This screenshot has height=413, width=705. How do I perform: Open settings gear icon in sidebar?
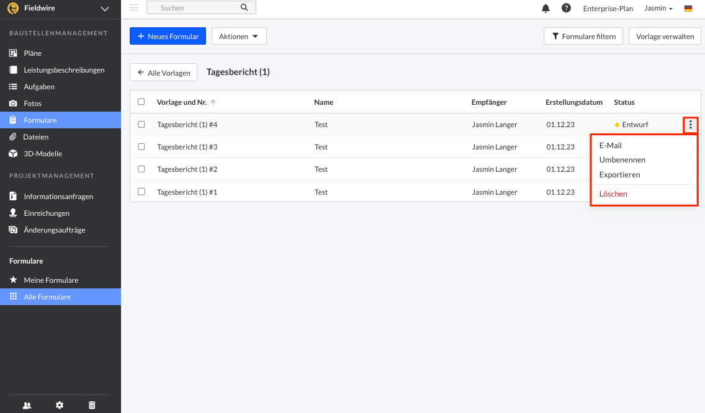pos(60,405)
